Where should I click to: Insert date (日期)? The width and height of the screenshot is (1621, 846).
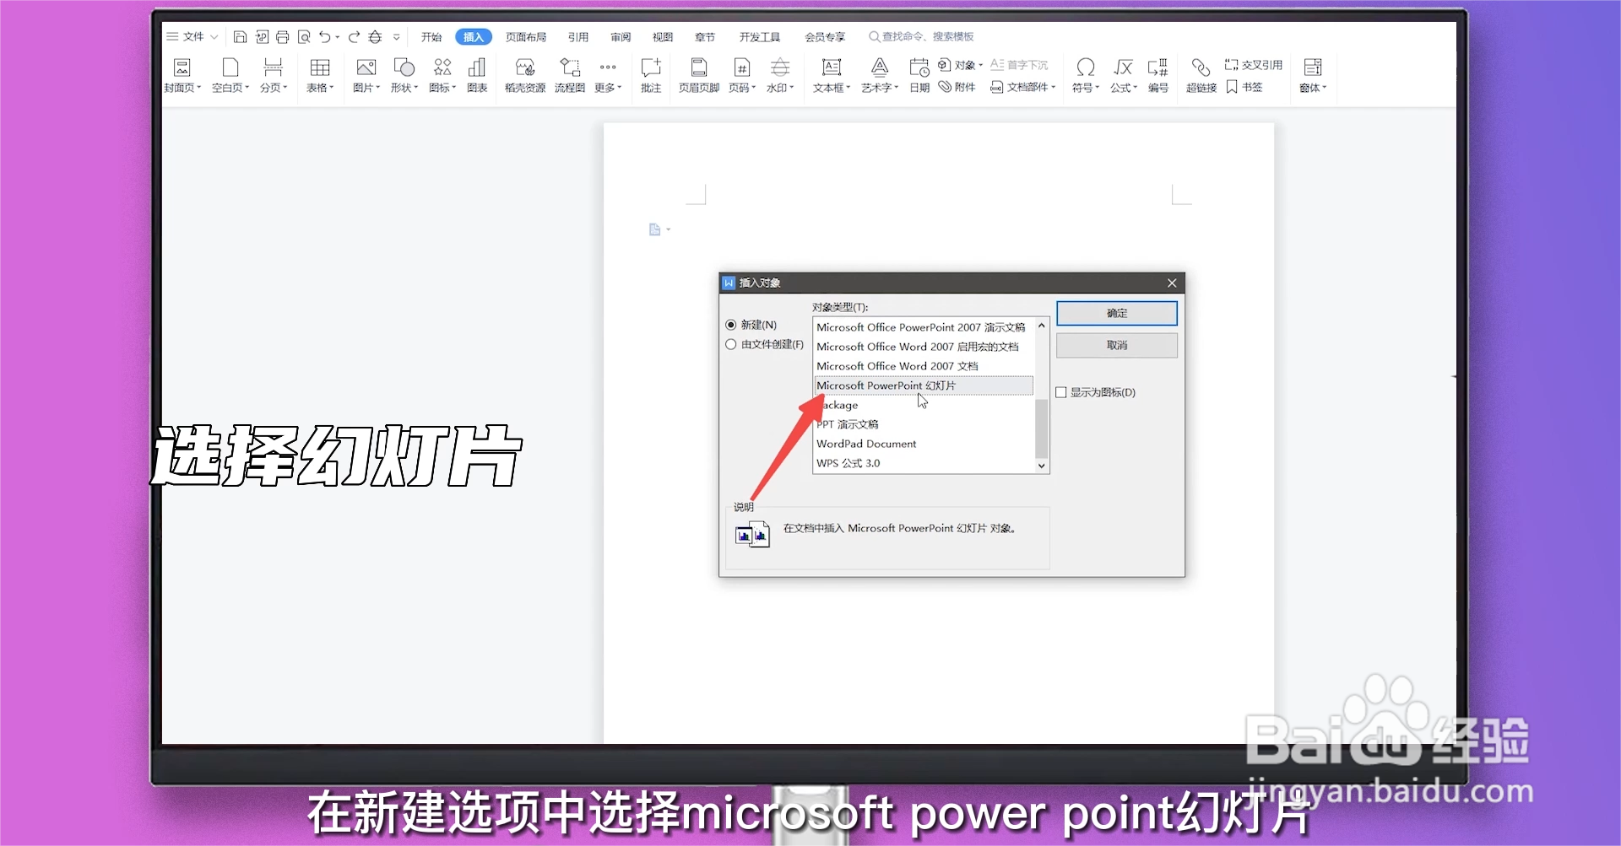(919, 75)
